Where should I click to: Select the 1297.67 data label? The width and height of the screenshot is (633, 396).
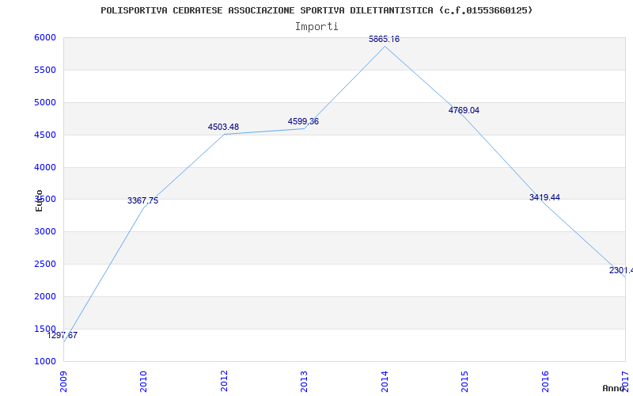(x=63, y=335)
